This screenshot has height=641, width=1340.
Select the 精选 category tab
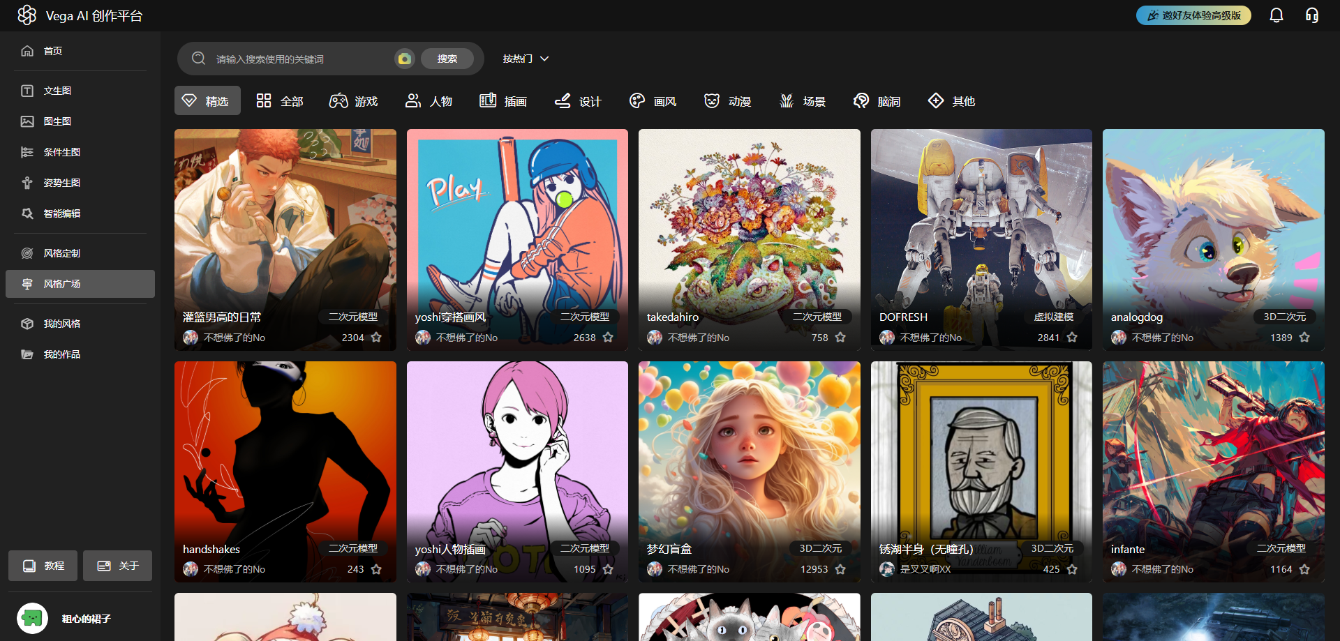click(x=207, y=100)
